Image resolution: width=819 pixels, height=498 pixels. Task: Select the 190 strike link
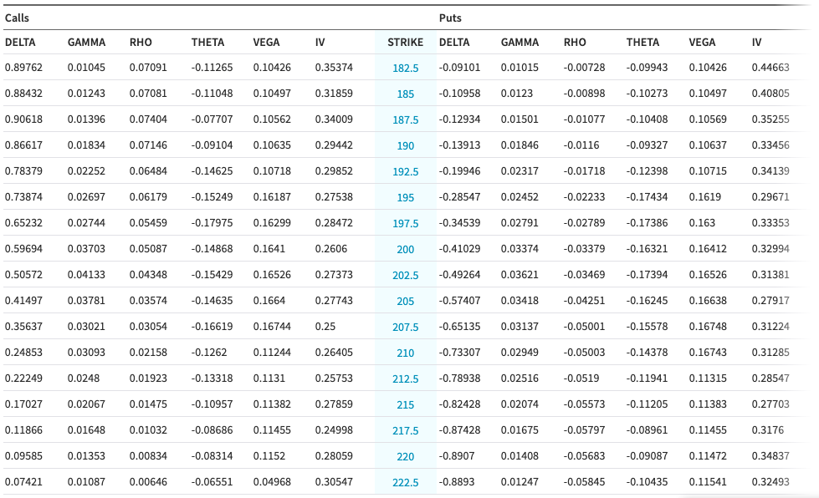click(406, 145)
